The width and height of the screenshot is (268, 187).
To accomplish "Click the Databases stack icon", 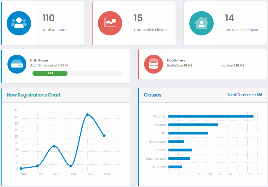I will (154, 64).
